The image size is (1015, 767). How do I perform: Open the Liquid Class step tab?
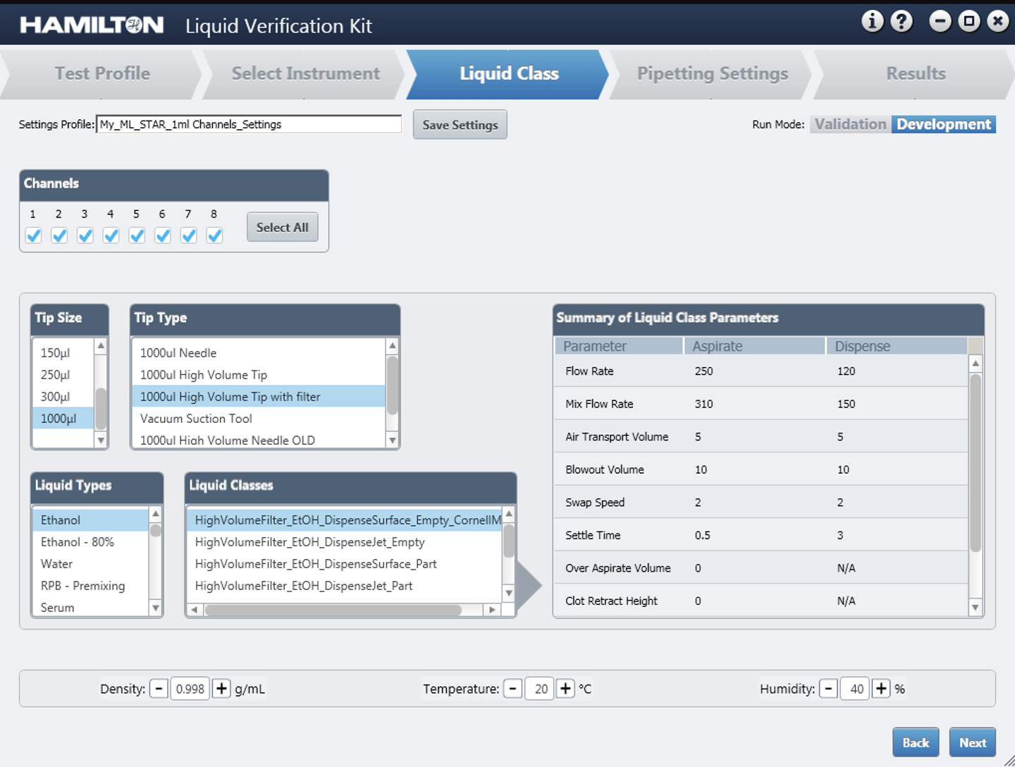(509, 73)
